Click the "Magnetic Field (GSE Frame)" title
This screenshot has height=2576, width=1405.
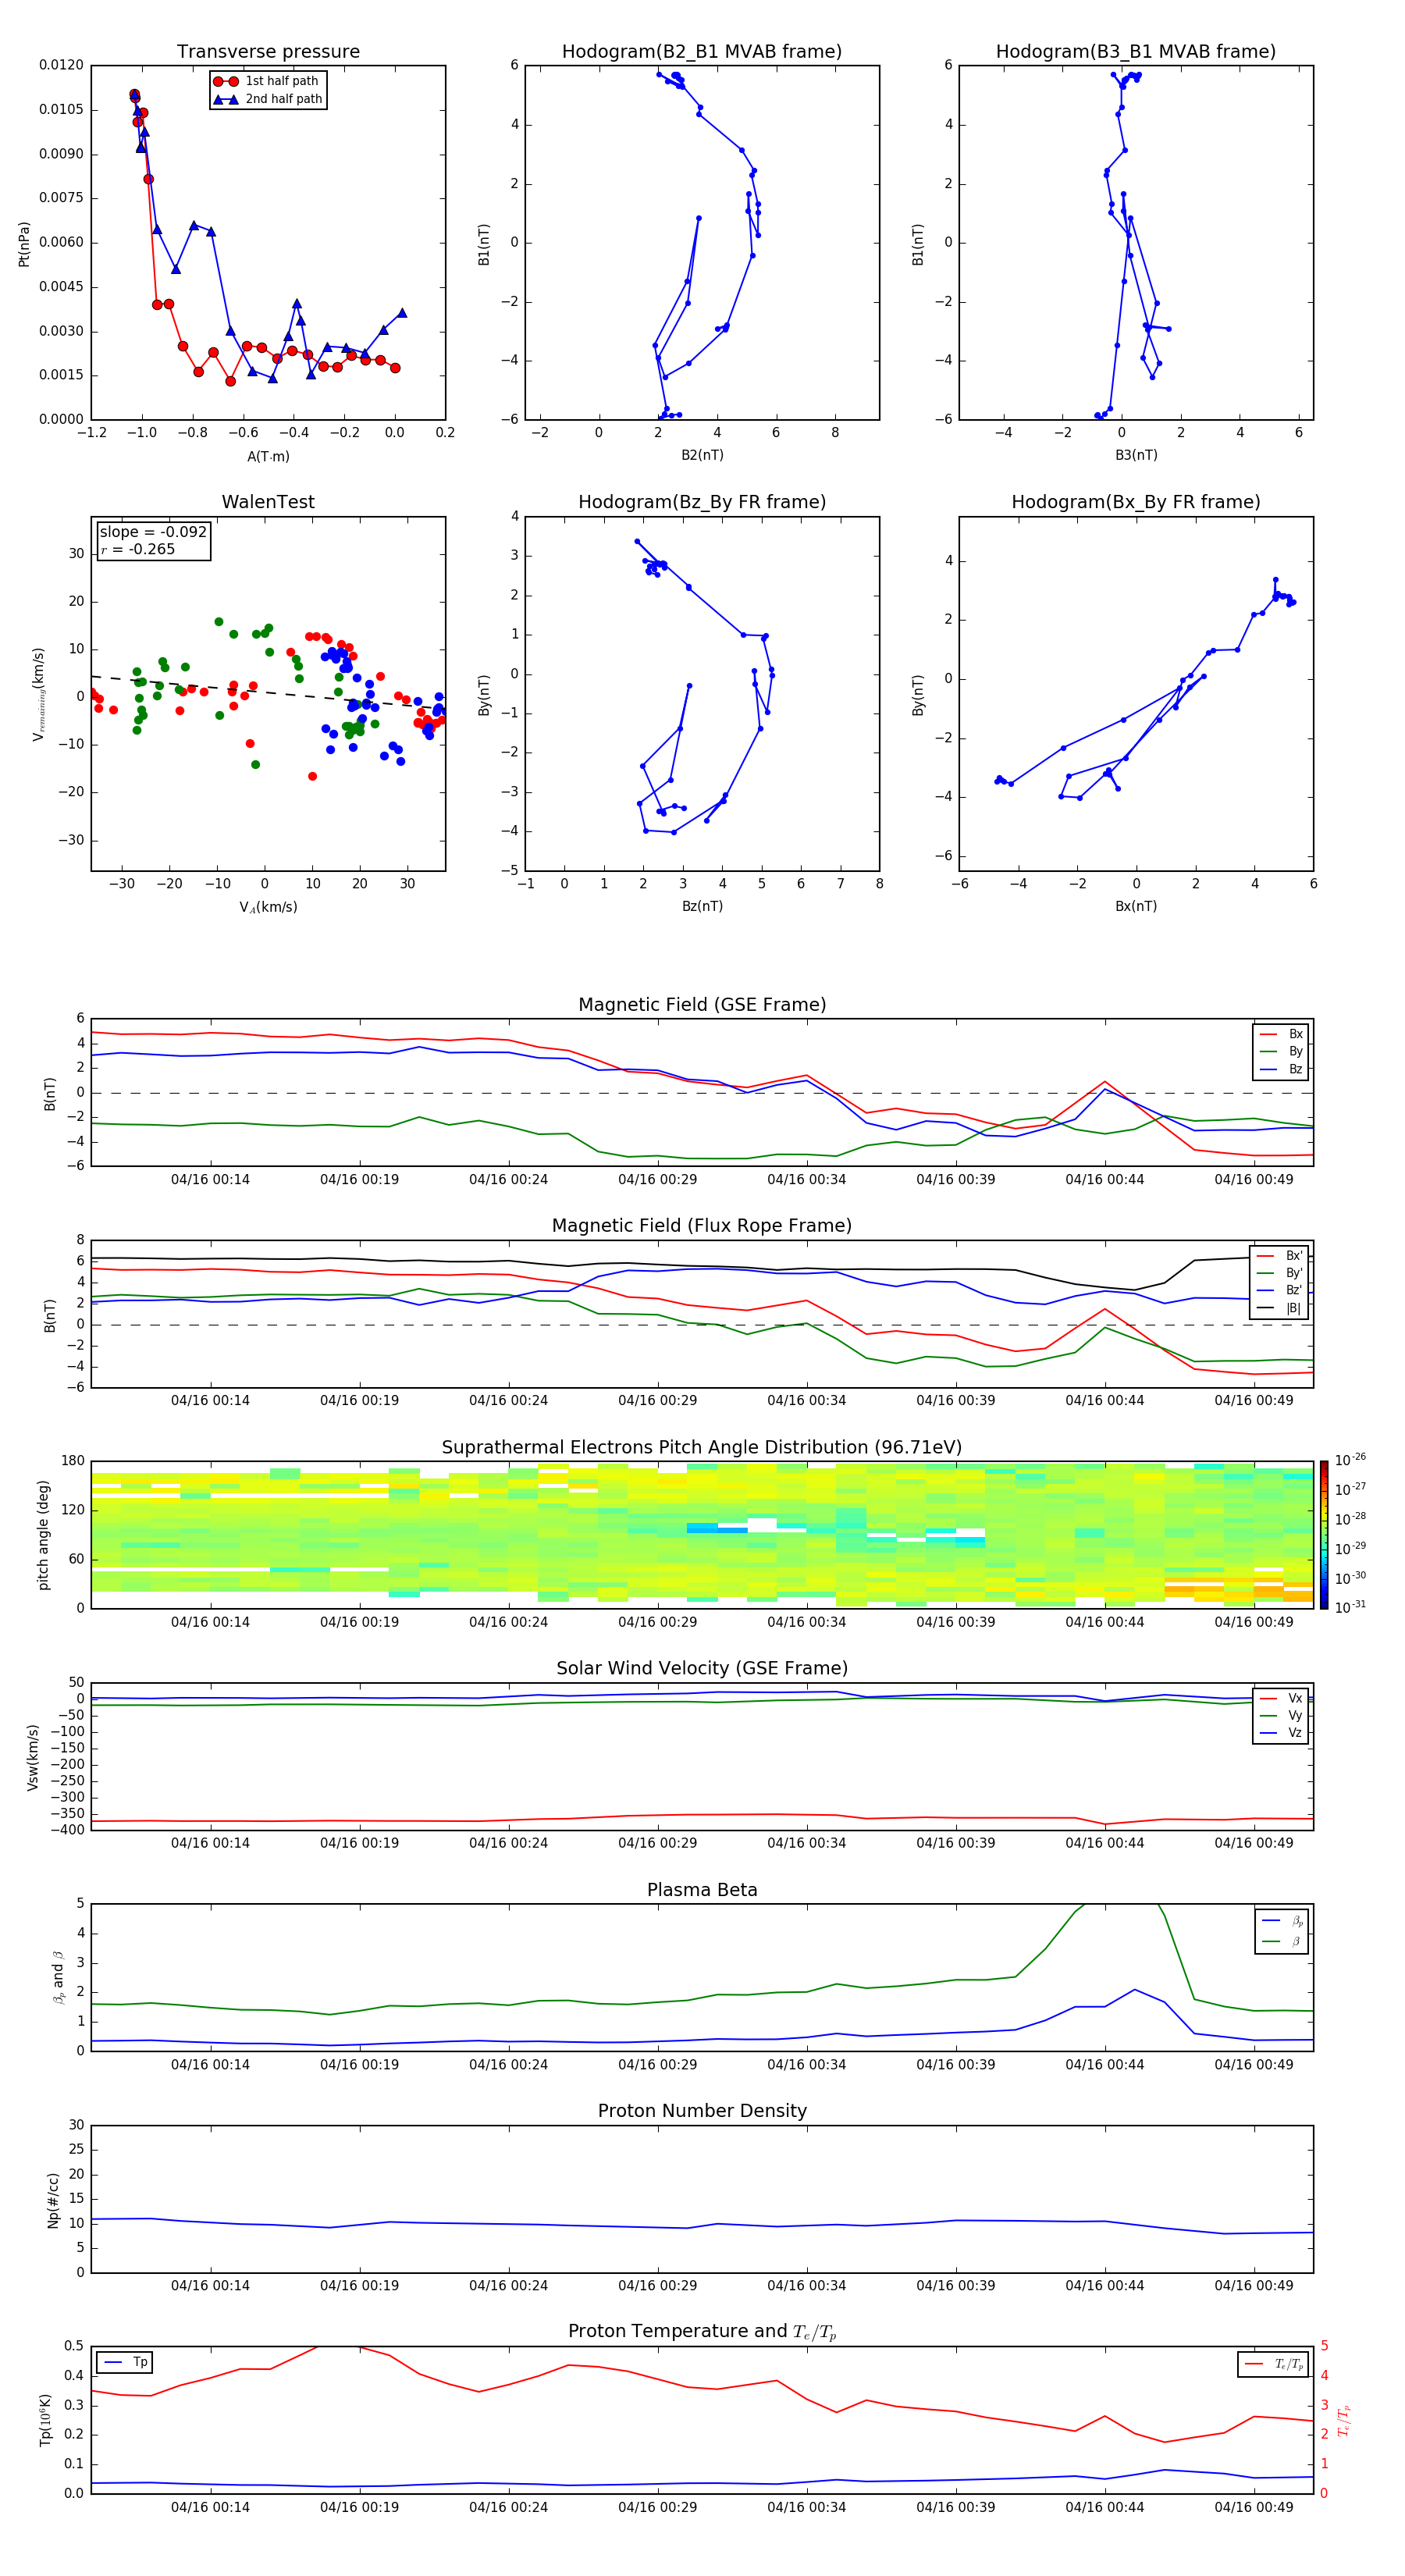point(702,1005)
